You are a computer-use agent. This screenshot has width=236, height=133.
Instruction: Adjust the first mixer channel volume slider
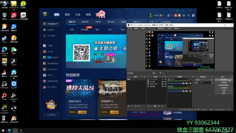[x=176, y=83]
